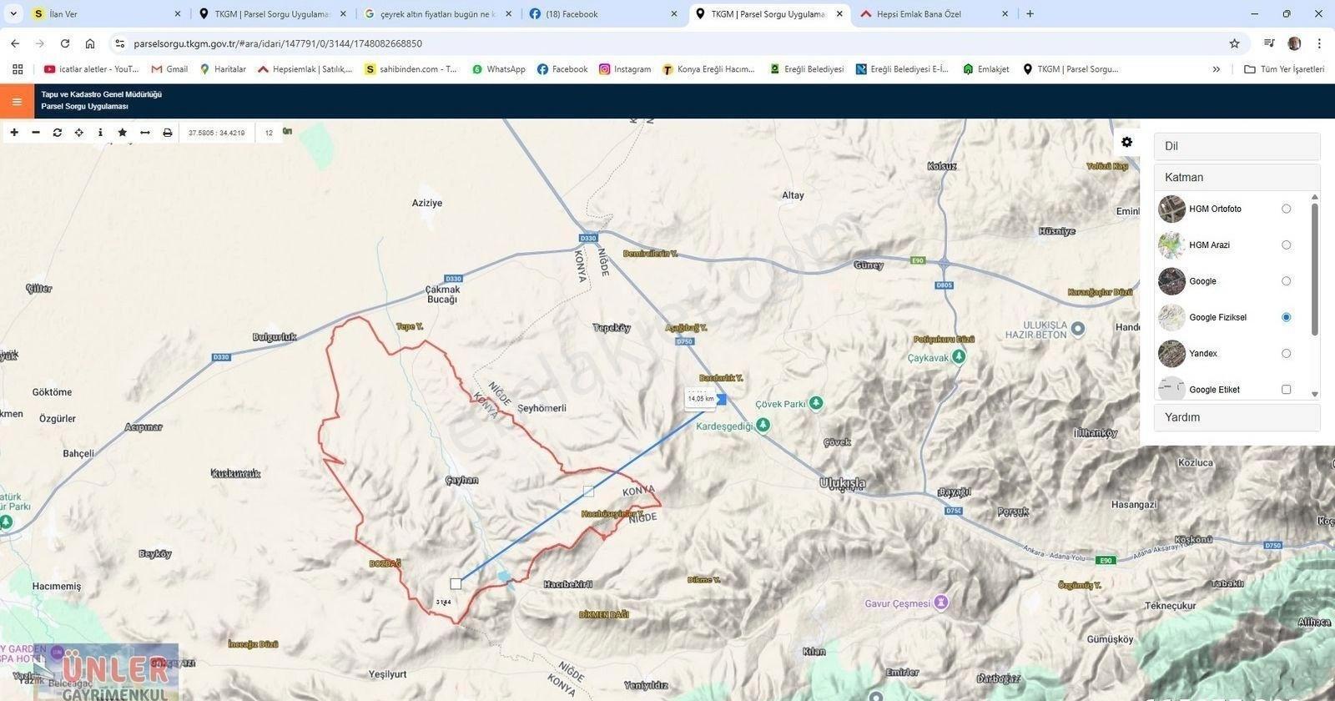Open sahibinden.com bookmark
The height and width of the screenshot is (701, 1335).
click(x=411, y=69)
